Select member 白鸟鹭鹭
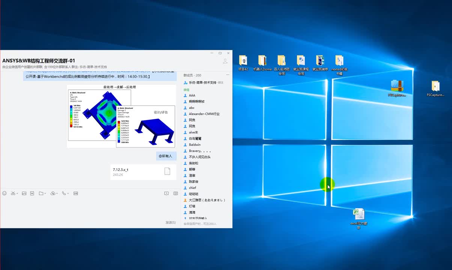 [206, 138]
